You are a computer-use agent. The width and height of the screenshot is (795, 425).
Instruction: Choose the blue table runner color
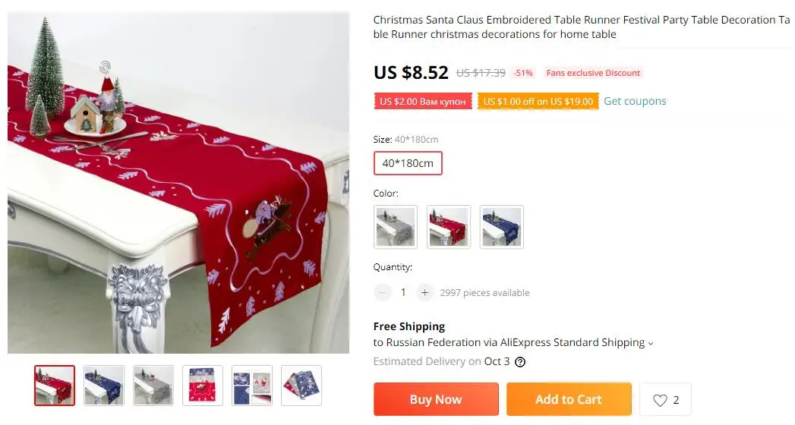[501, 227]
